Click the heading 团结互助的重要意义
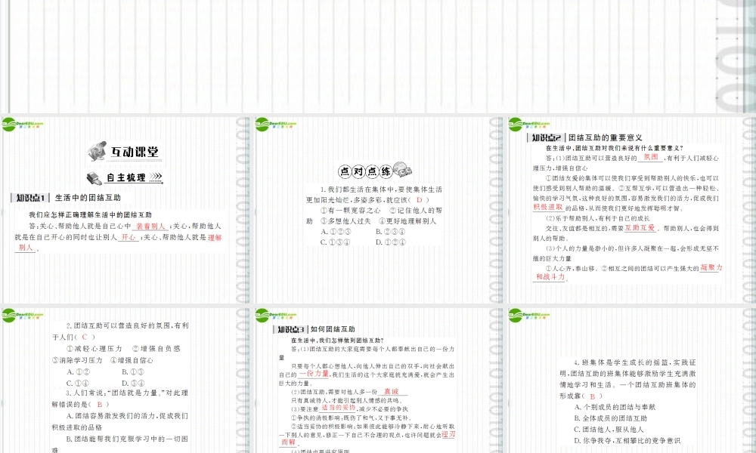Image resolution: width=756 pixels, height=453 pixels. point(605,137)
